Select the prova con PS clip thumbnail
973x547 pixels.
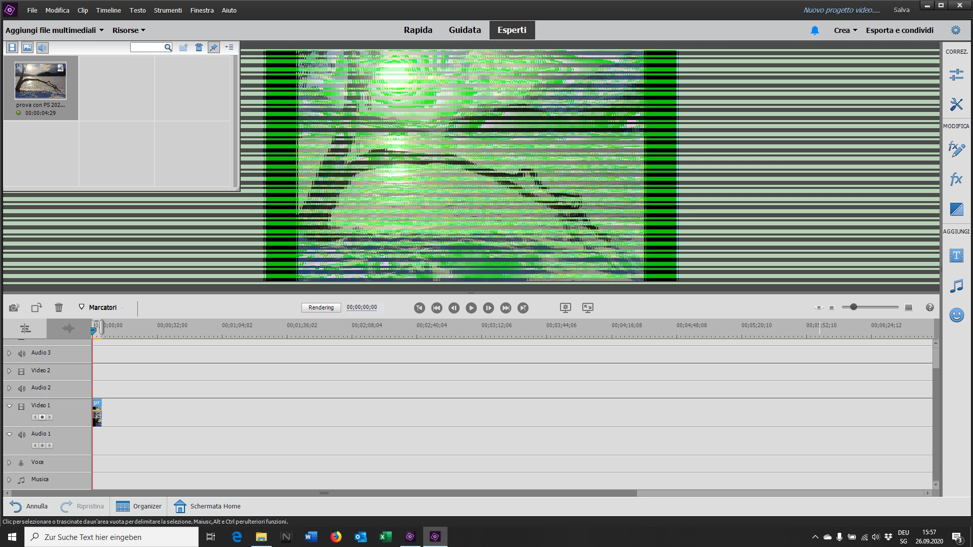[40, 81]
